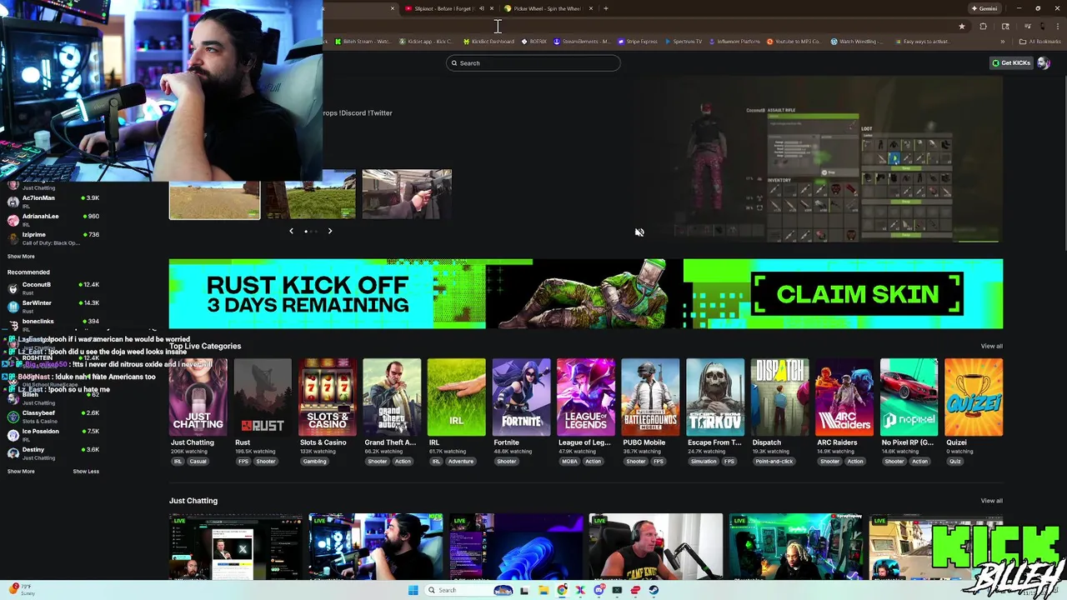The image size is (1067, 600).
Task: Open SerWinter channel in sidebar
Action: 53,306
